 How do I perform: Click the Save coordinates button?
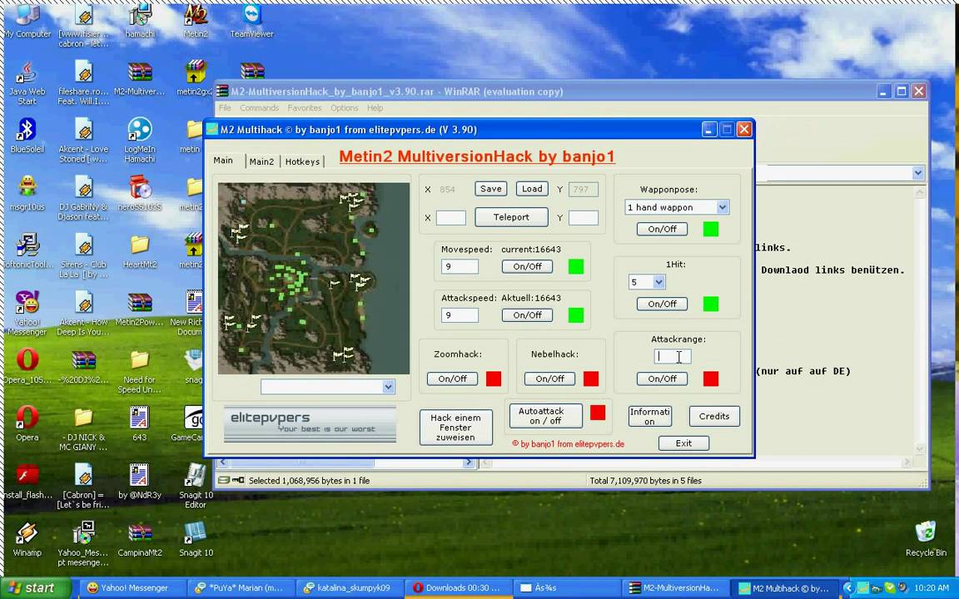pos(490,189)
